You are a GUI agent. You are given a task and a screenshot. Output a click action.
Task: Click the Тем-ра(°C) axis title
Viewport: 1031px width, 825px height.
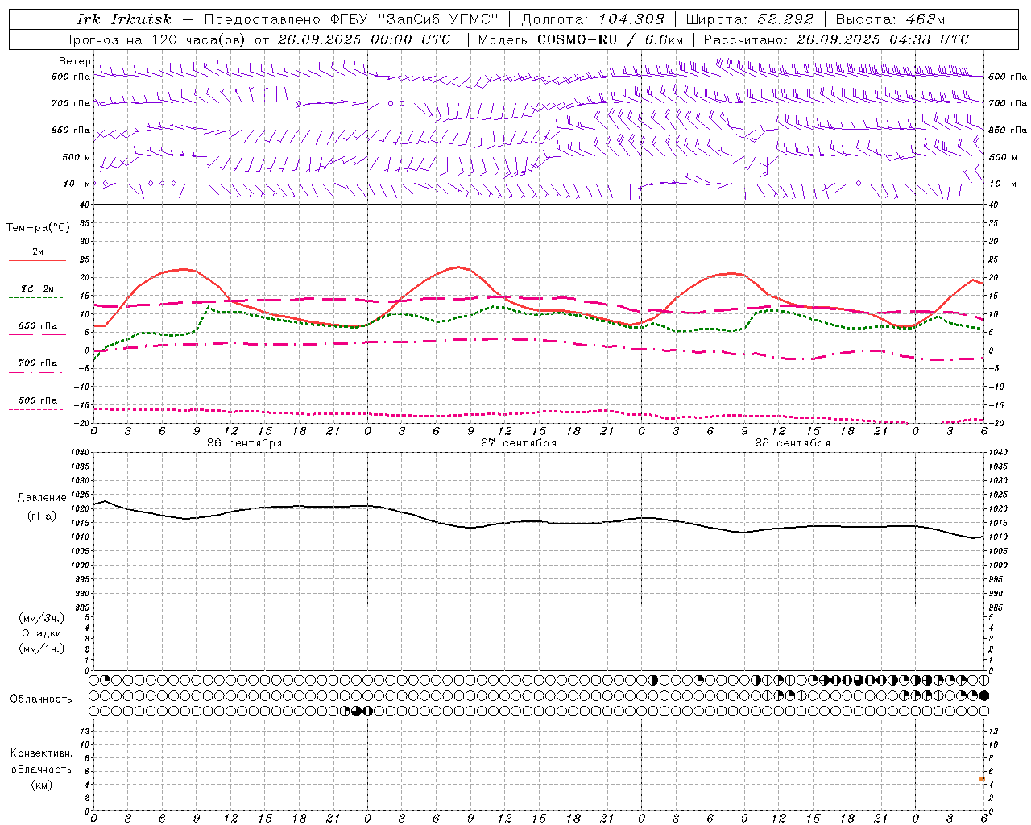click(x=38, y=228)
